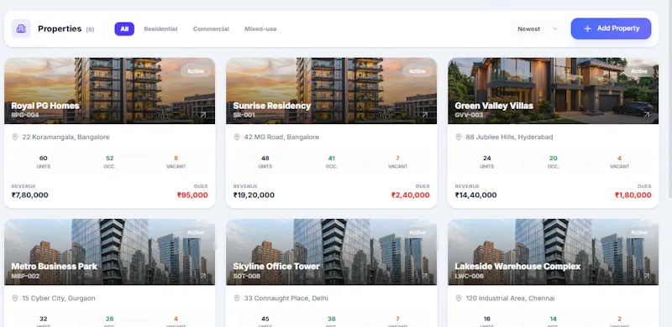Click the Sunrise Residency title
The height and width of the screenshot is (327, 672).
coord(271,106)
